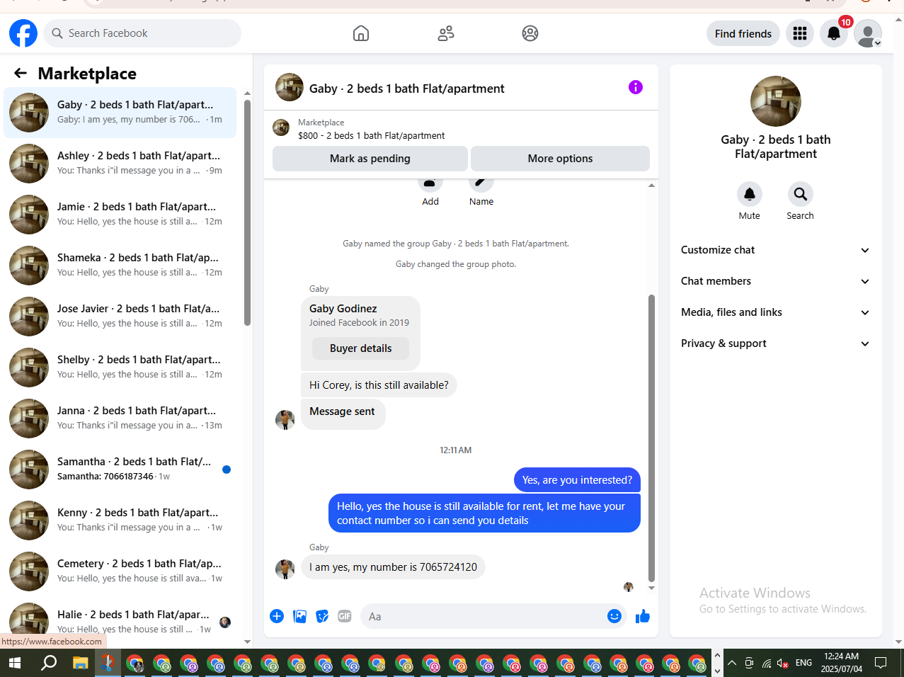Open Gaby conversation in chat list
Image resolution: width=904 pixels, height=677 pixels.
(120, 112)
